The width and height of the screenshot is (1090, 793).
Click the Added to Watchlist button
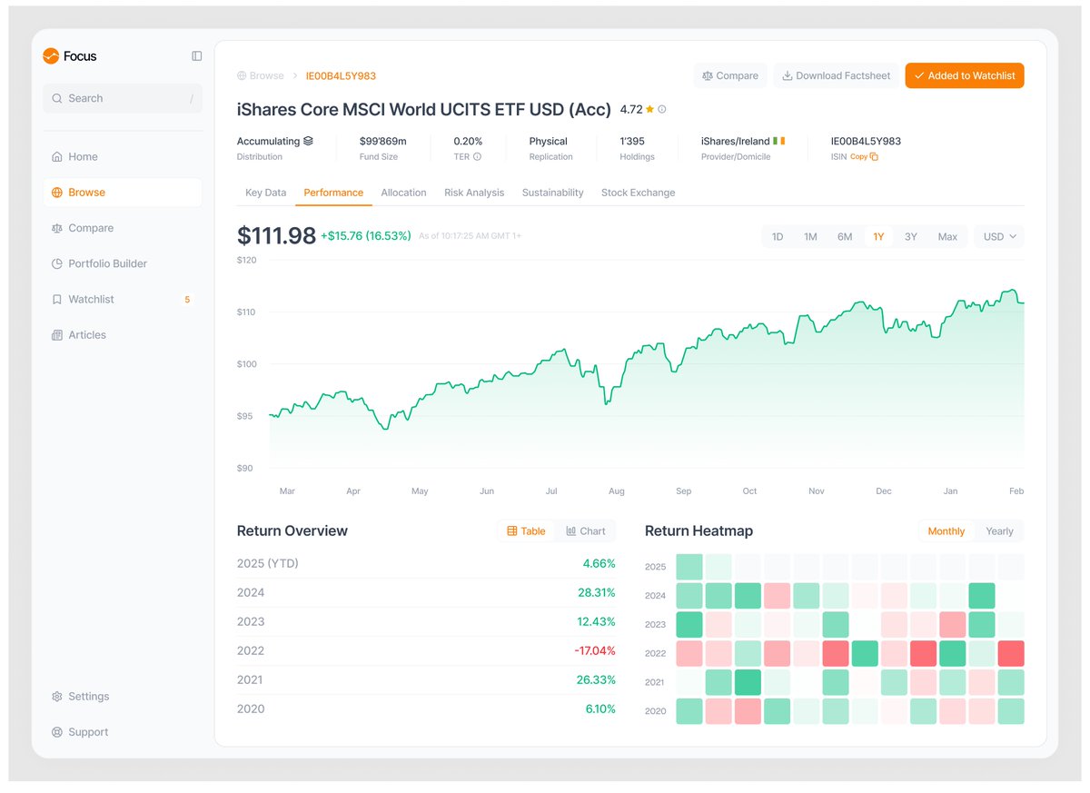click(x=964, y=75)
